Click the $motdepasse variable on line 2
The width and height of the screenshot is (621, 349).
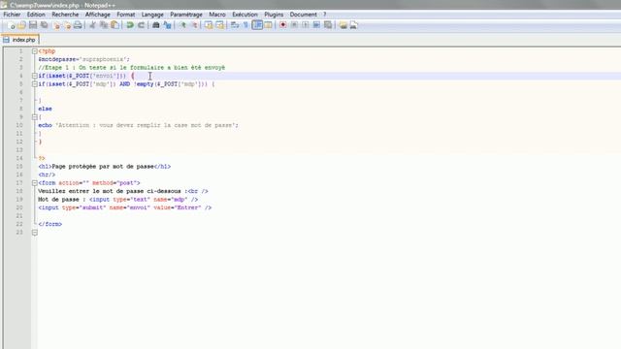tap(57, 59)
